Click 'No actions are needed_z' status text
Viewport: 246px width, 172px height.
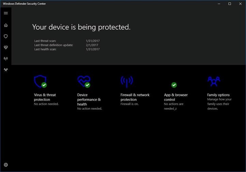click(174, 106)
